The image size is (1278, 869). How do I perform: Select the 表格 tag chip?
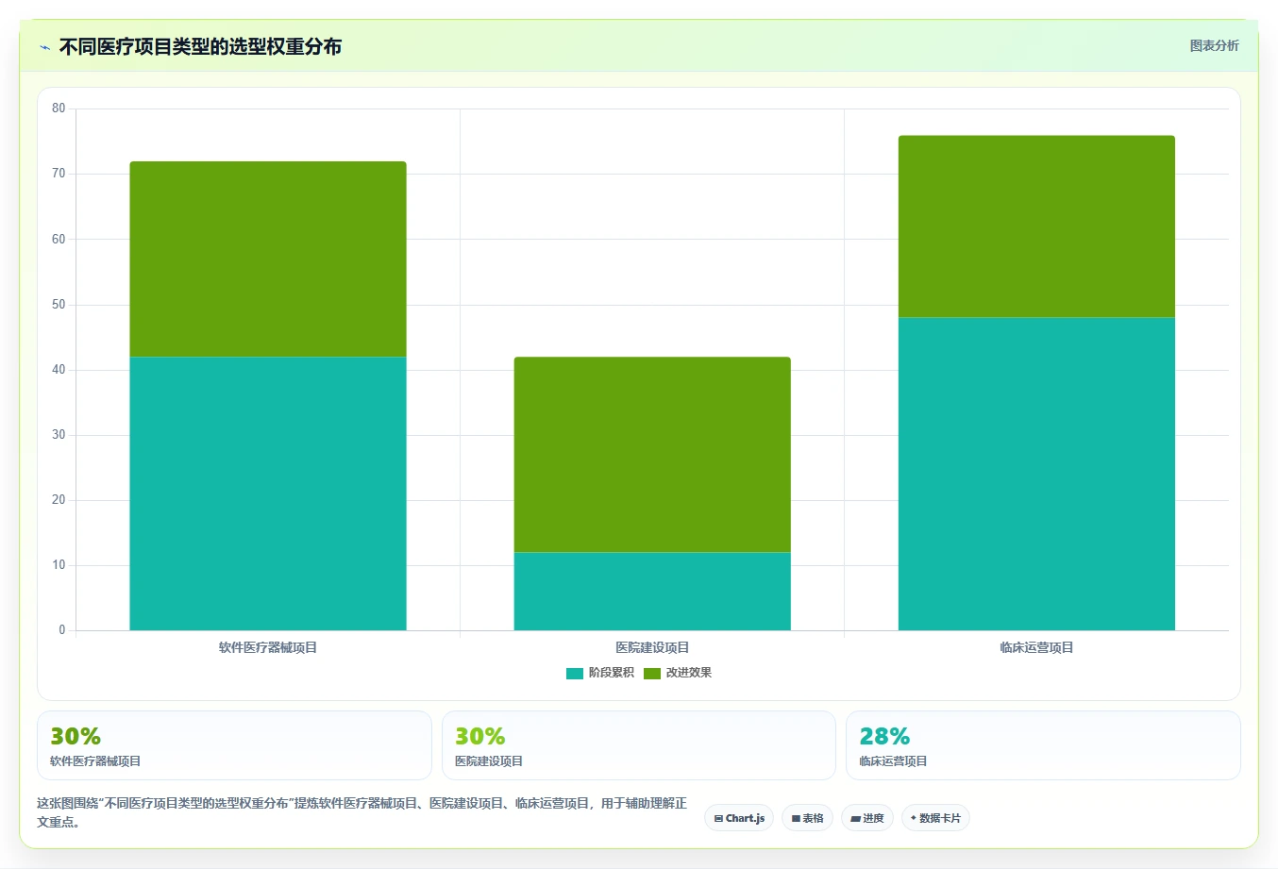tap(807, 818)
